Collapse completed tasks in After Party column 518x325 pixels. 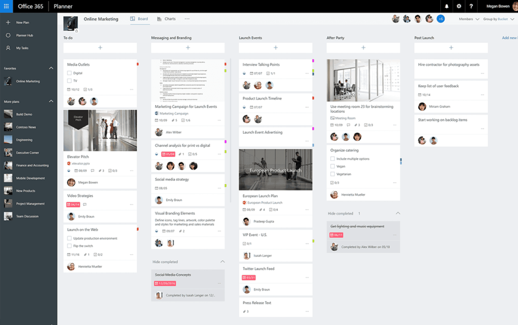[x=398, y=213]
